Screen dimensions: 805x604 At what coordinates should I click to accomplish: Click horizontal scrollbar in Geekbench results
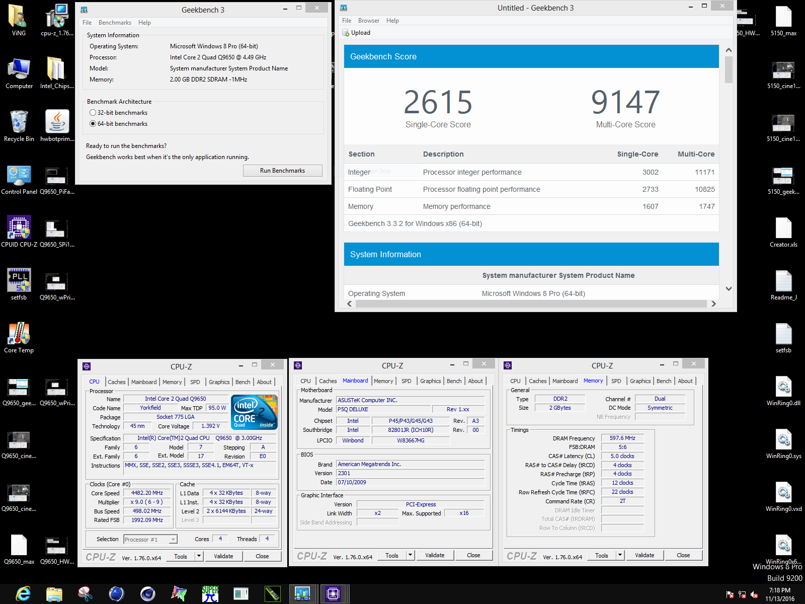pos(531,304)
